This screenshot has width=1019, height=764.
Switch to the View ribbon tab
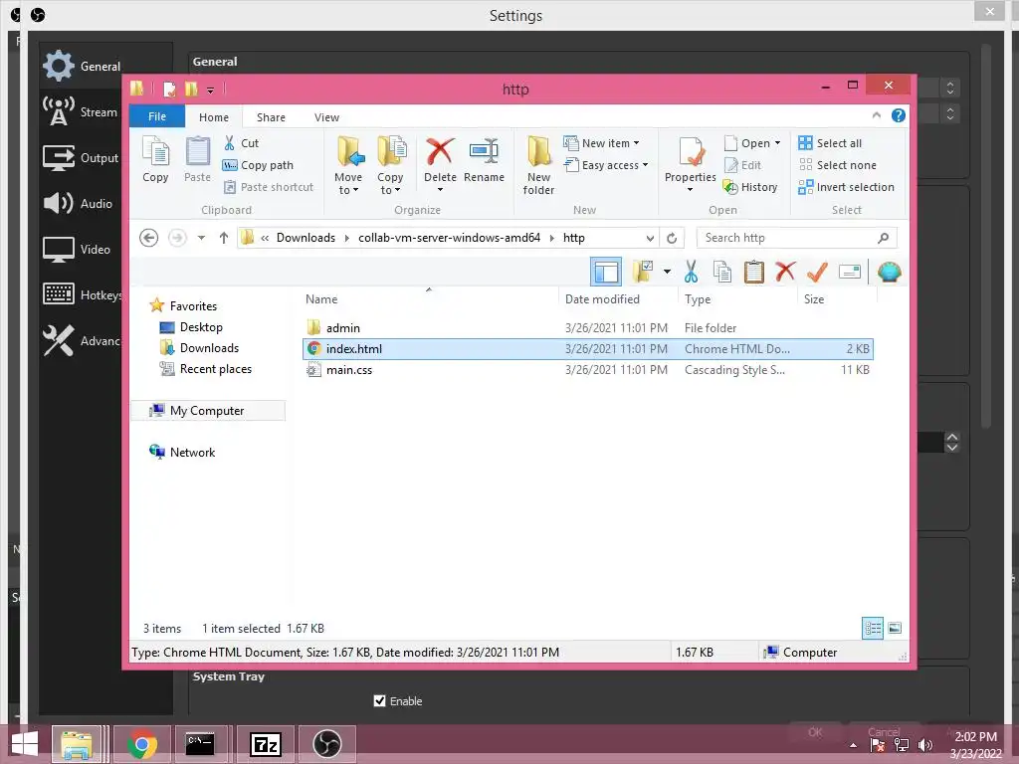tap(326, 117)
